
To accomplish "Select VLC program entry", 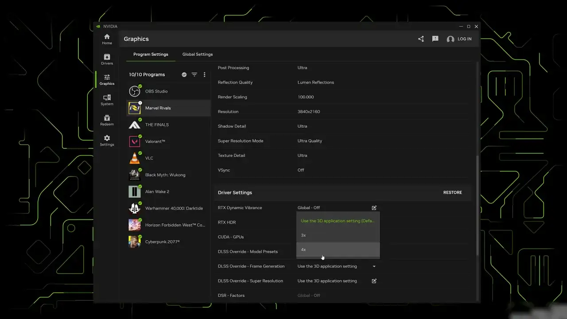I will (168, 158).
